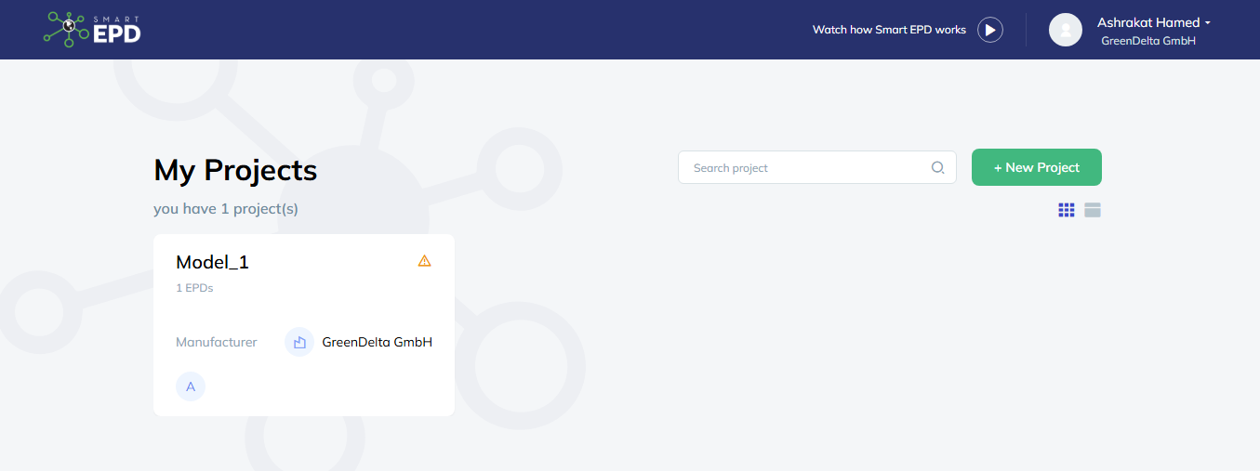1260x471 pixels.
Task: Switch to list view layout
Action: pos(1093,210)
